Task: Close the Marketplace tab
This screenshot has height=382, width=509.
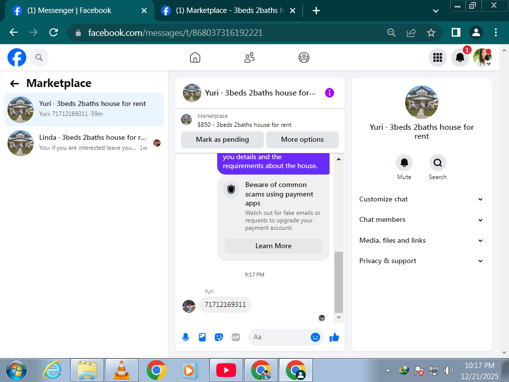Action: pyautogui.click(x=292, y=11)
